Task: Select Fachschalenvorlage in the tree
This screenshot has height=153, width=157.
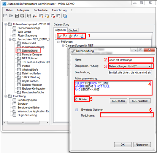Action: [x=29, y=28]
